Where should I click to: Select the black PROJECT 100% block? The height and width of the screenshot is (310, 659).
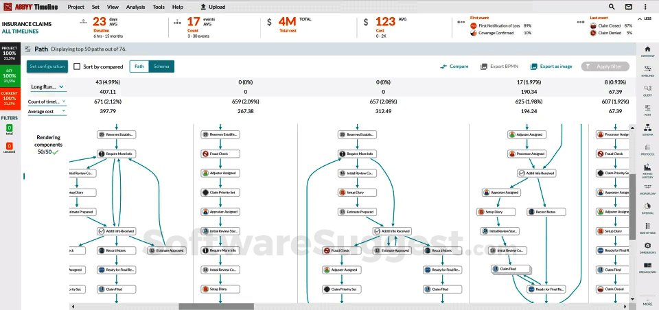click(9, 53)
